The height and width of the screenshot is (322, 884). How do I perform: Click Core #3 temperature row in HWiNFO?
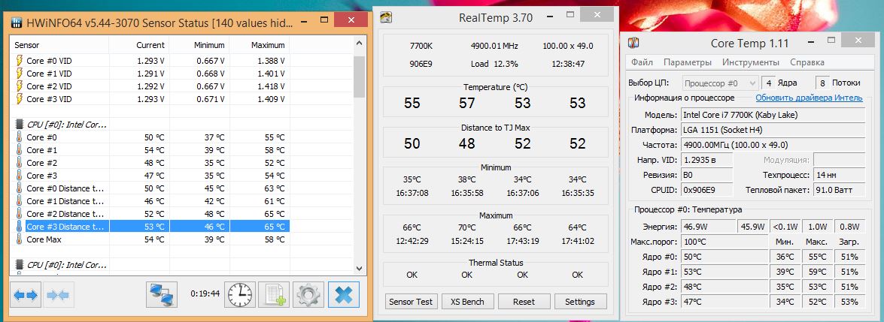150,176
